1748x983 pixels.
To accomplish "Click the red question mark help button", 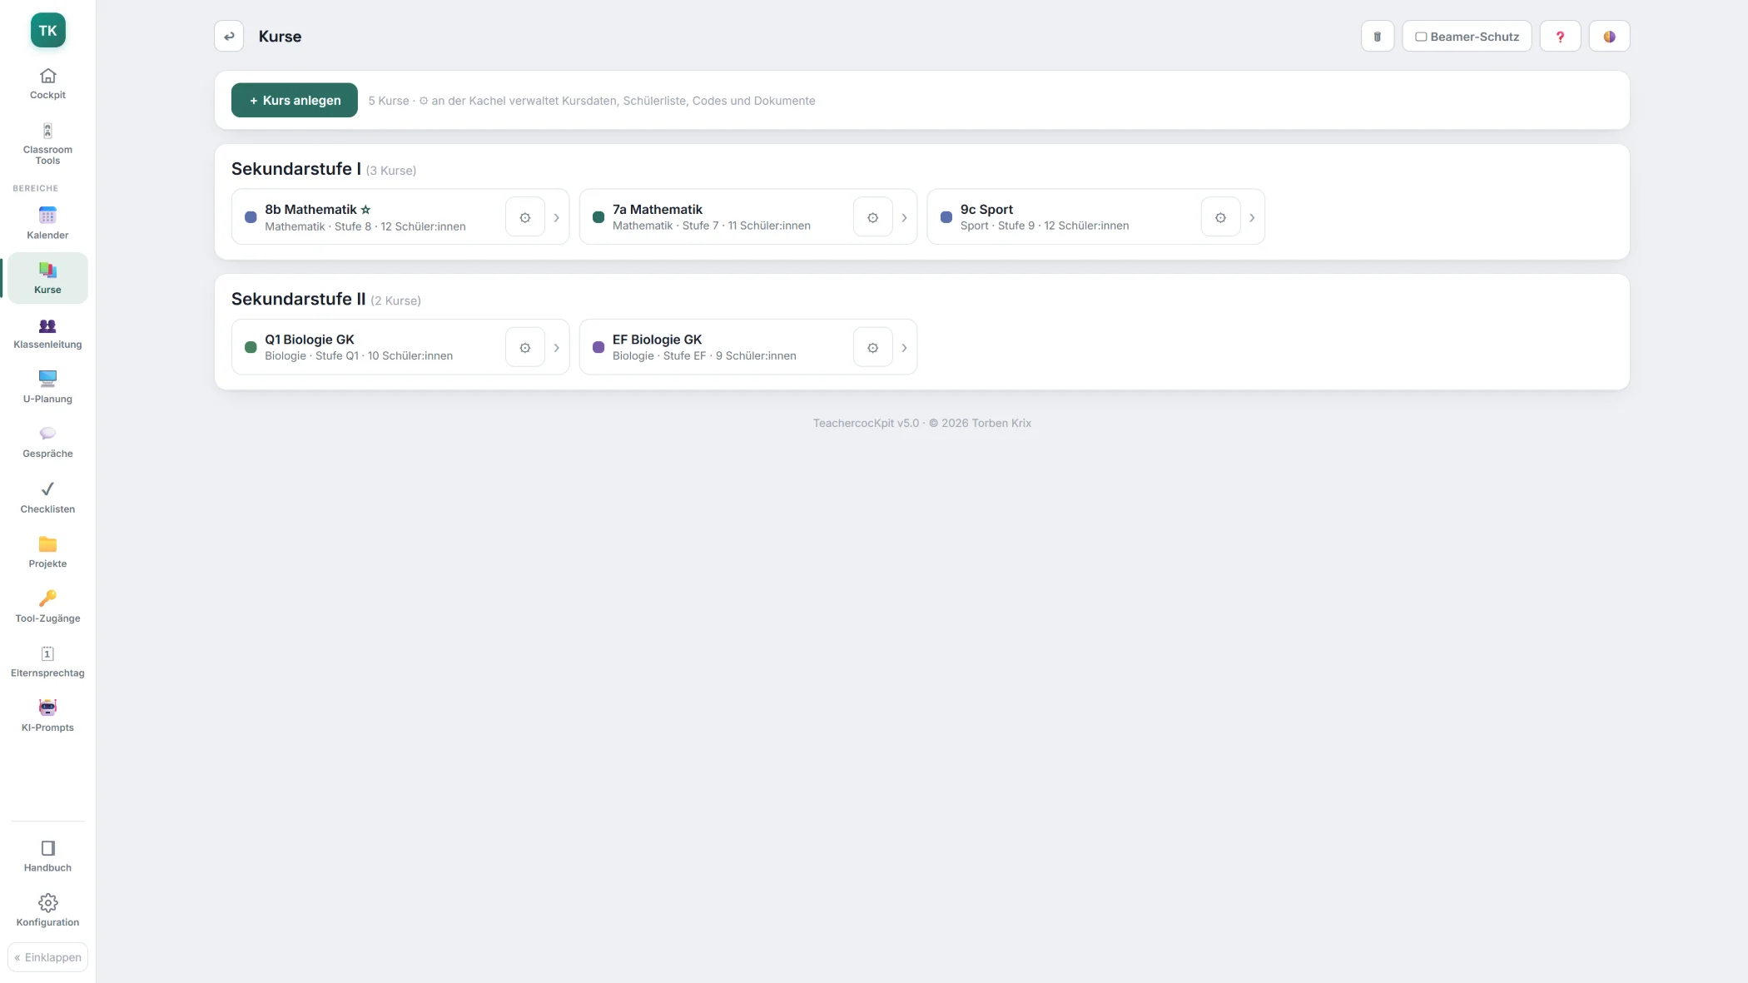I will 1560,37.
